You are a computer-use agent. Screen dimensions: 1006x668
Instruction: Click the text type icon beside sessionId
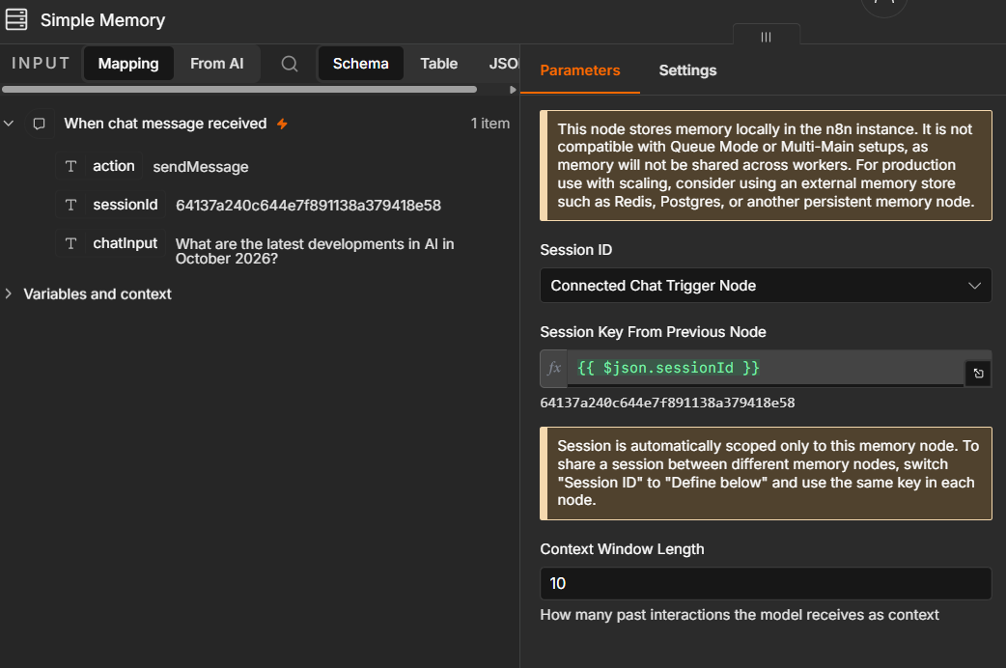[x=71, y=205]
